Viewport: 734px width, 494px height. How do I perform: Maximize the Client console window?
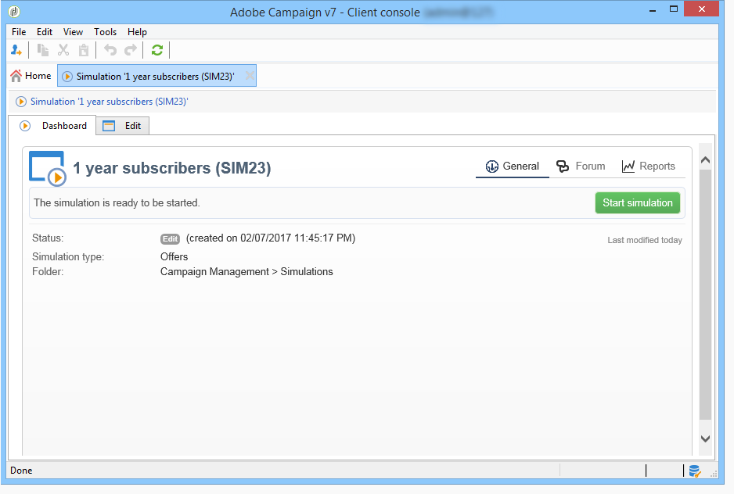coord(674,9)
